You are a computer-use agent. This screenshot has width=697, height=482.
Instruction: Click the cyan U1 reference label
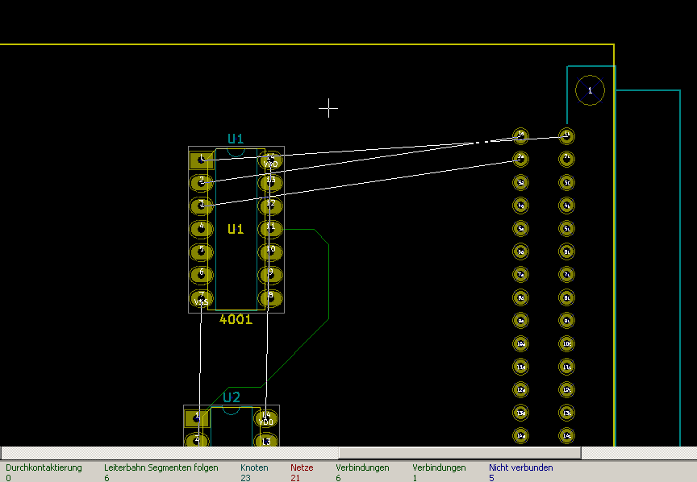coord(236,138)
